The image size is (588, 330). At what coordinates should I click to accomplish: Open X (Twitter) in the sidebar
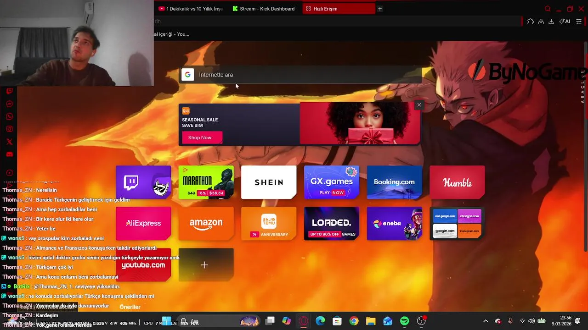click(9, 142)
